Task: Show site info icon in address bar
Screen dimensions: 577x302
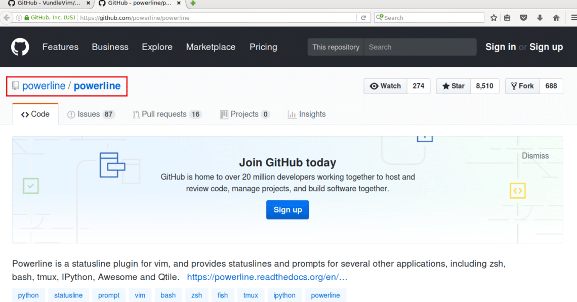Action: 18,18
